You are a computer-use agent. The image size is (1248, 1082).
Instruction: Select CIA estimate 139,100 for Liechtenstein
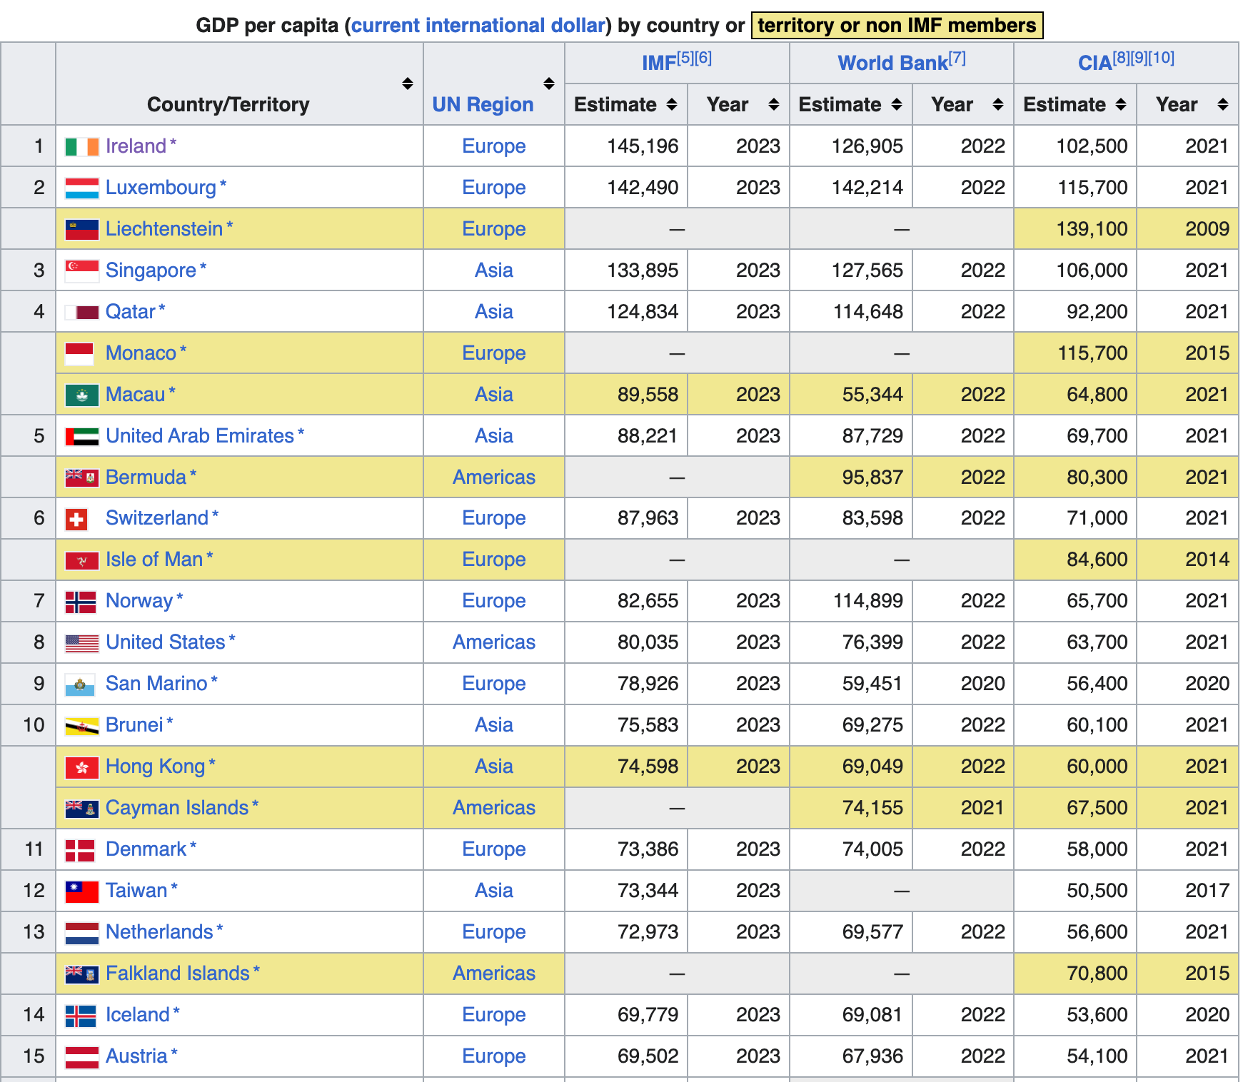tap(1092, 229)
